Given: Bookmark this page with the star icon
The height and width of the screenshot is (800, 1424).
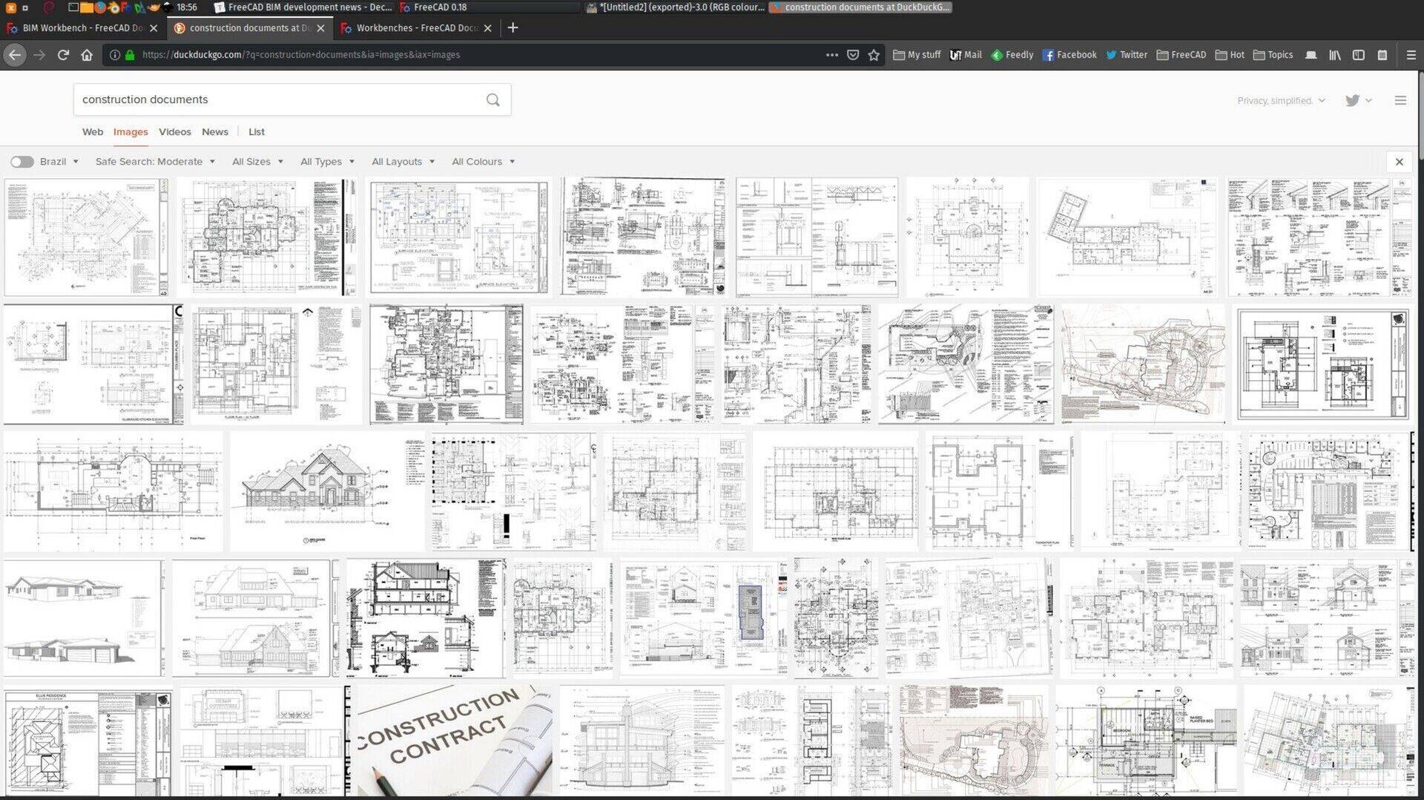Looking at the screenshot, I should point(874,54).
